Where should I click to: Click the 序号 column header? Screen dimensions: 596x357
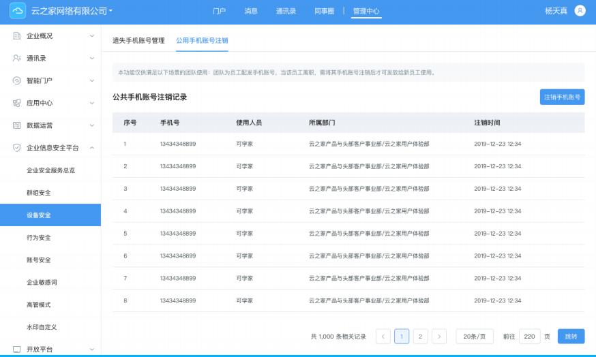coord(130,123)
